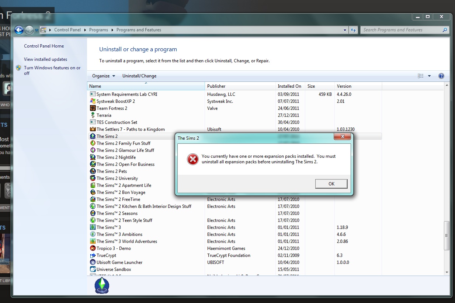This screenshot has height=303, width=455.
Task: Select the Terraria program icon
Action: tap(93, 115)
